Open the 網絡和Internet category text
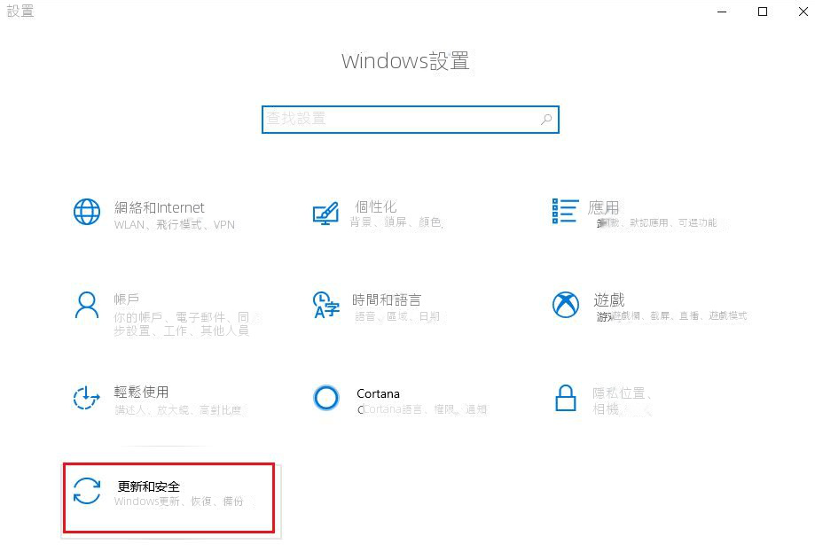 [159, 207]
